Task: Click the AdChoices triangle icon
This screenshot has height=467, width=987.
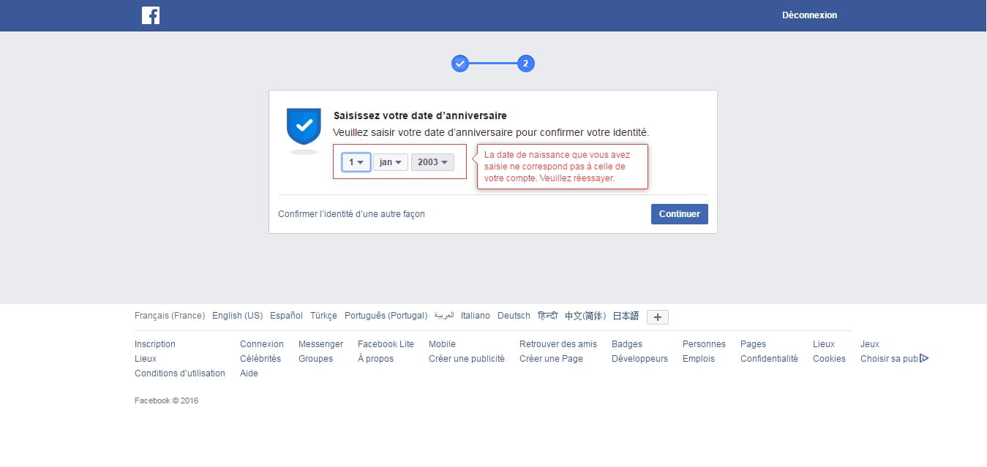Action: pos(924,358)
